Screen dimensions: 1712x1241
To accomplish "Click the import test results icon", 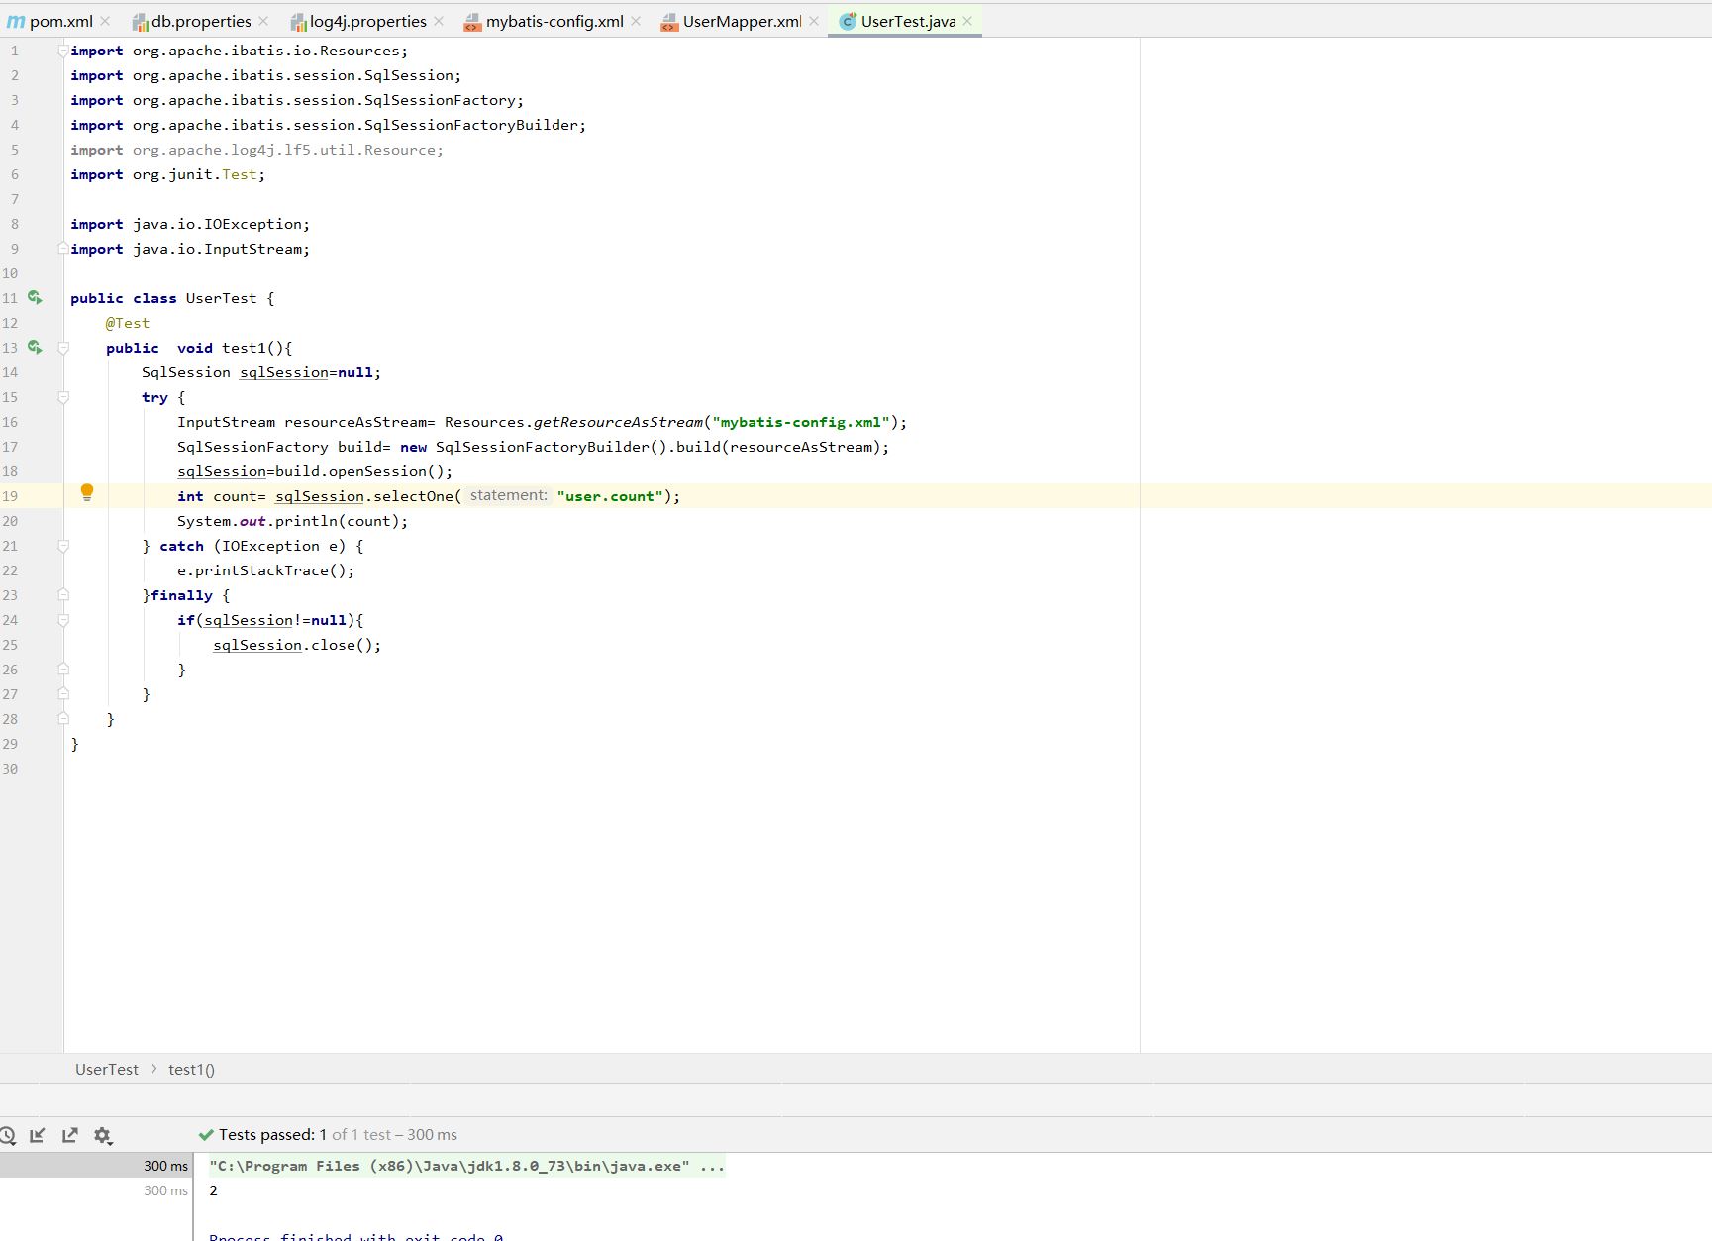I will pyautogui.click(x=38, y=1135).
